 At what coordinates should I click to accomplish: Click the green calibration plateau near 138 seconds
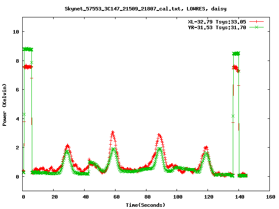pyautogui.click(x=236, y=54)
